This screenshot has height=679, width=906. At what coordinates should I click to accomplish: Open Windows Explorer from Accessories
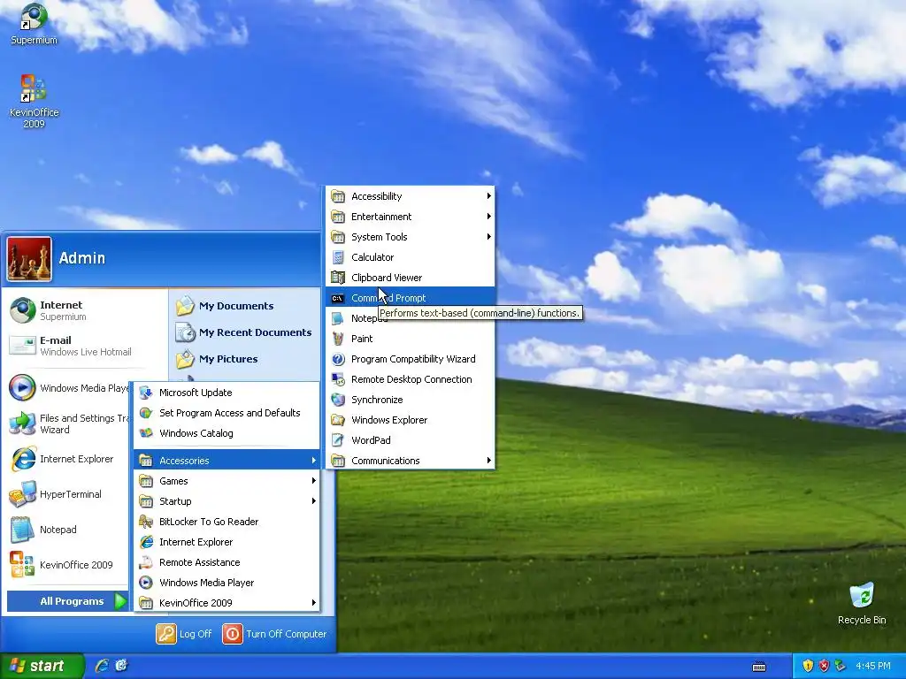(411, 420)
